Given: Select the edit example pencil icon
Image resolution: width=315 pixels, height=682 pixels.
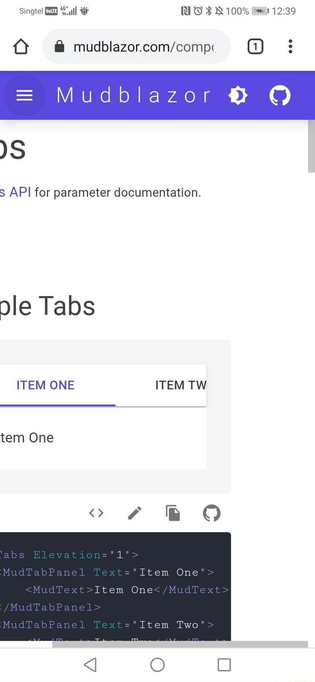Looking at the screenshot, I should pyautogui.click(x=134, y=513).
